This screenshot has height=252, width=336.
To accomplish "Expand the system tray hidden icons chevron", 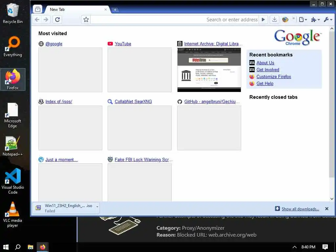I will [295, 247].
